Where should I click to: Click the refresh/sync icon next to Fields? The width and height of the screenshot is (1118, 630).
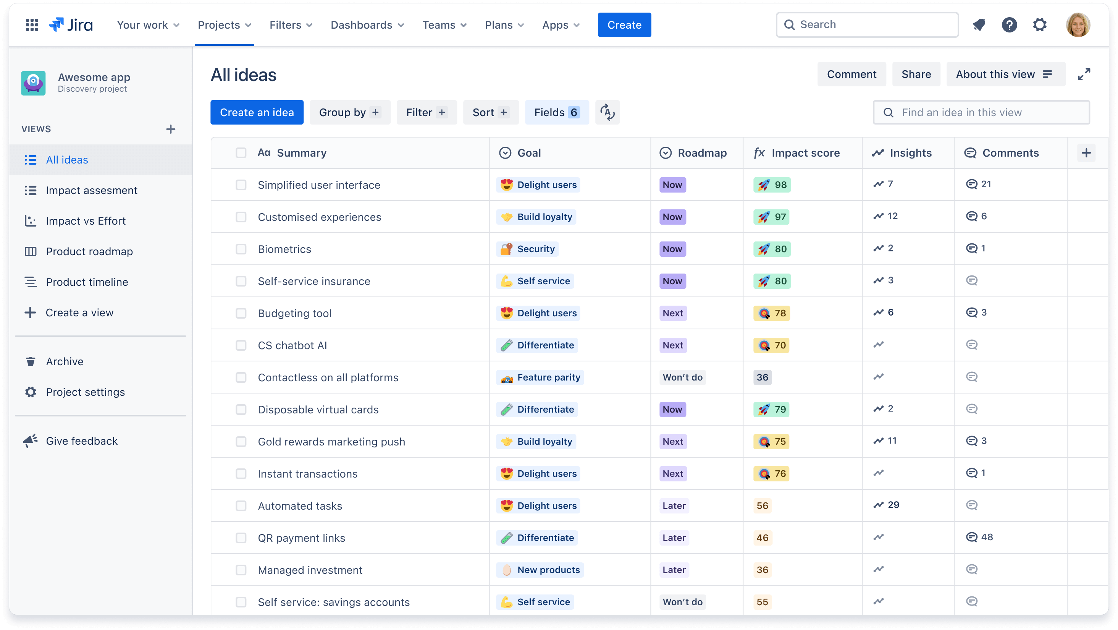coord(607,112)
